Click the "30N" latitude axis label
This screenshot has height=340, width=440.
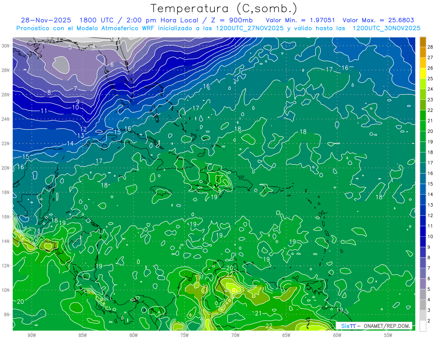pyautogui.click(x=6, y=46)
